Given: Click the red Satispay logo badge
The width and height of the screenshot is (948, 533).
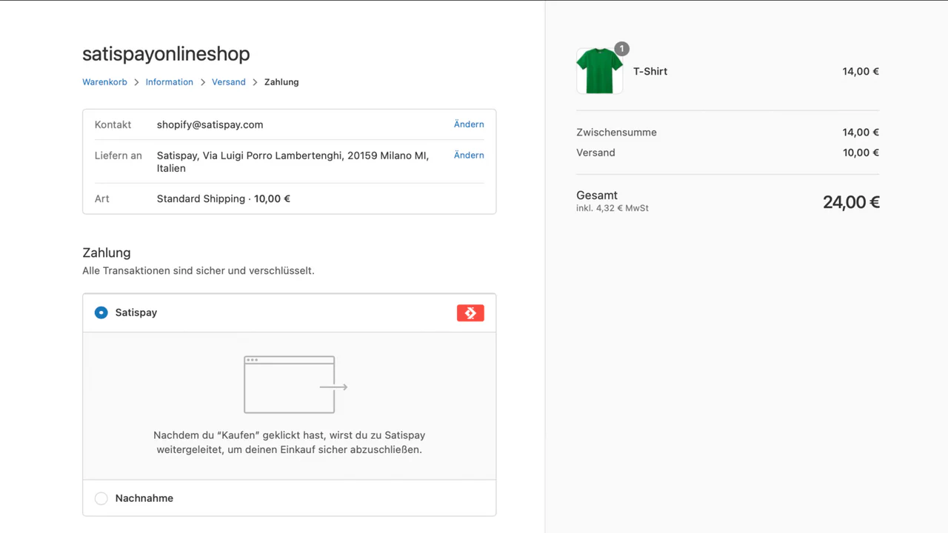Looking at the screenshot, I should pos(470,313).
